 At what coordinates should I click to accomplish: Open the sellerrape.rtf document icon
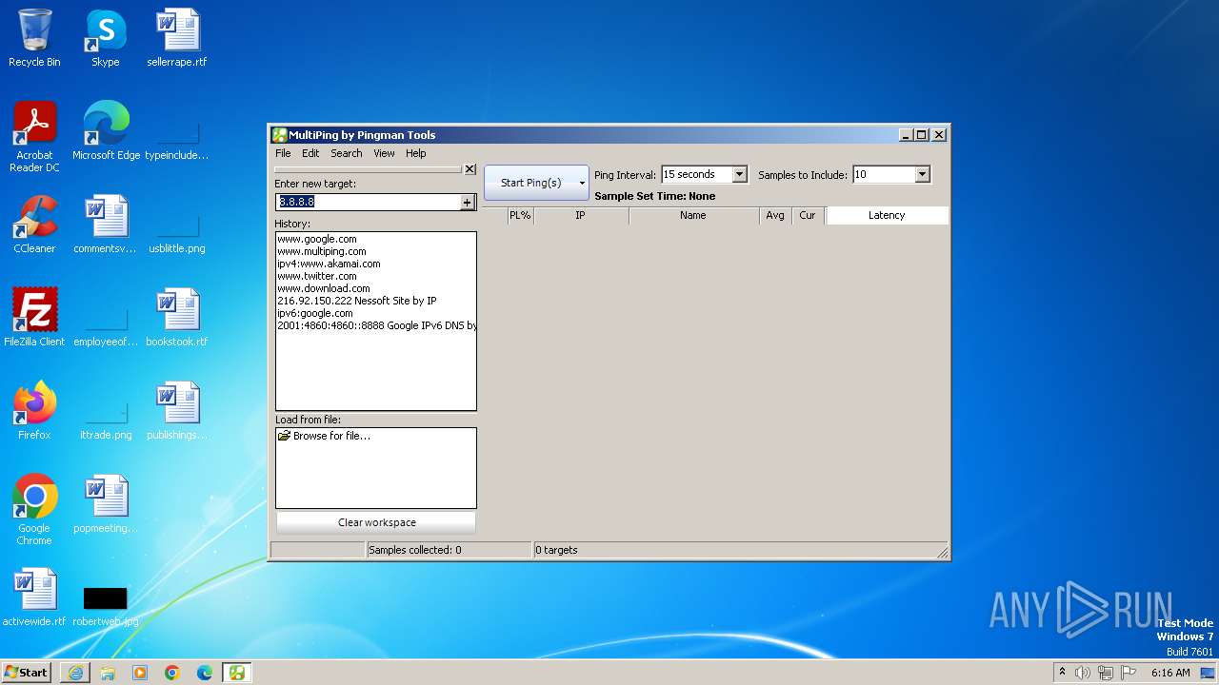coord(177,38)
